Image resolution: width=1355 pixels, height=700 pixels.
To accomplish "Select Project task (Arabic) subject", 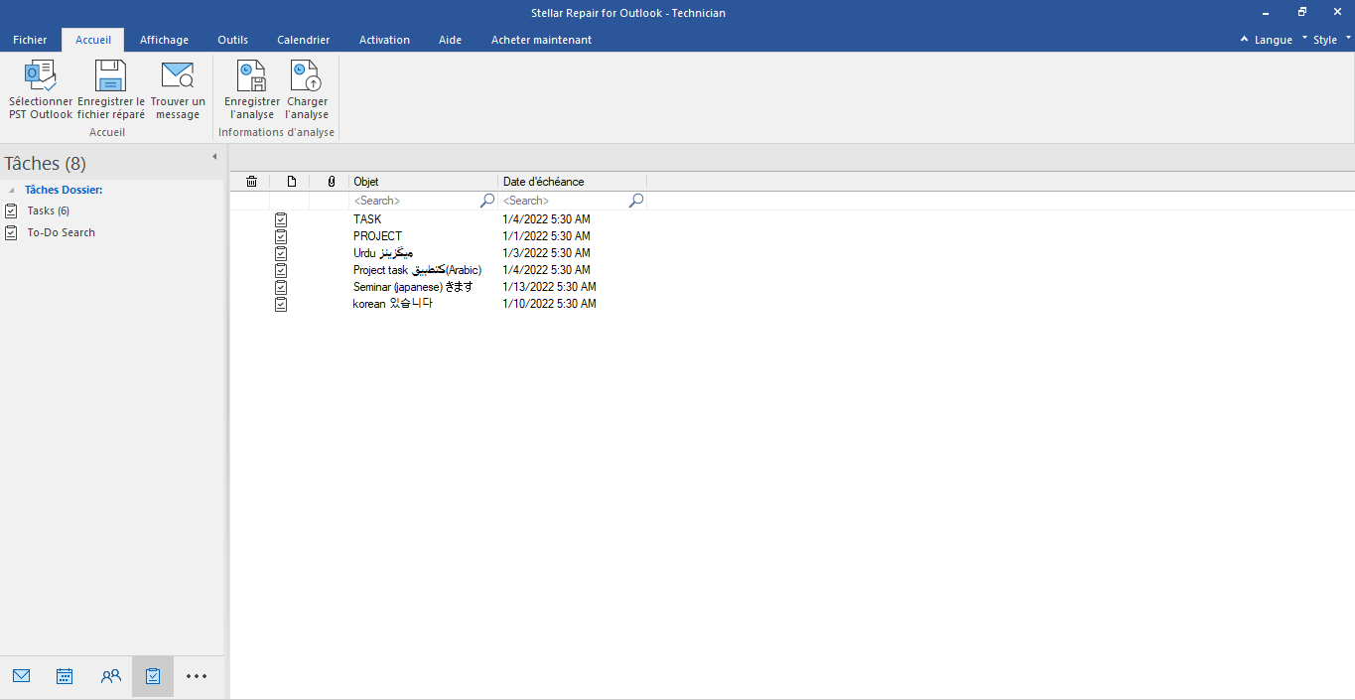I will point(417,270).
